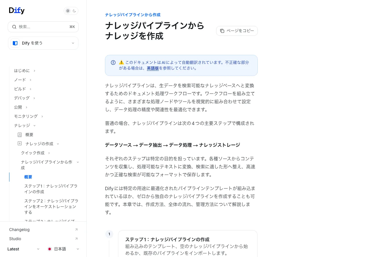Click the info circle icon in notice
This screenshot has height=257, width=365.
click(113, 62)
